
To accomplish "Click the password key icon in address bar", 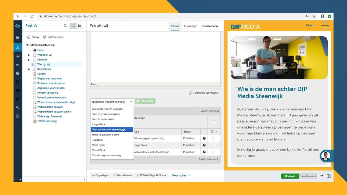I will (x=307, y=16).
